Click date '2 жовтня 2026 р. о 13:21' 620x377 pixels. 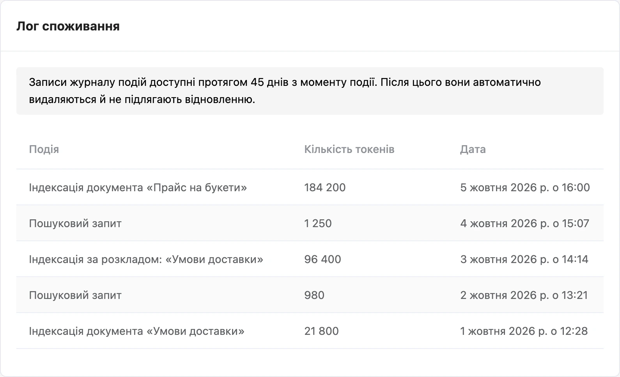[524, 295]
